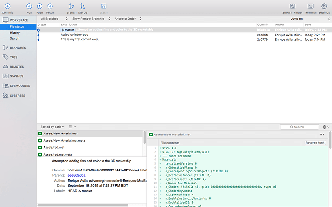Open the diff panel ellipsis menu
Screen dimensions: 332x207
[x=322, y=134]
